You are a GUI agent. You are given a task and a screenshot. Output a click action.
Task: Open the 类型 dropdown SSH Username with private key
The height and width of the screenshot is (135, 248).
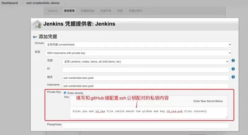point(138,53)
